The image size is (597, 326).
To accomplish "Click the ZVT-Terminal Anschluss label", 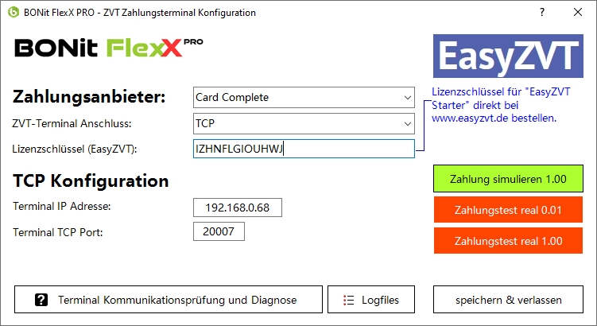I will [72, 123].
